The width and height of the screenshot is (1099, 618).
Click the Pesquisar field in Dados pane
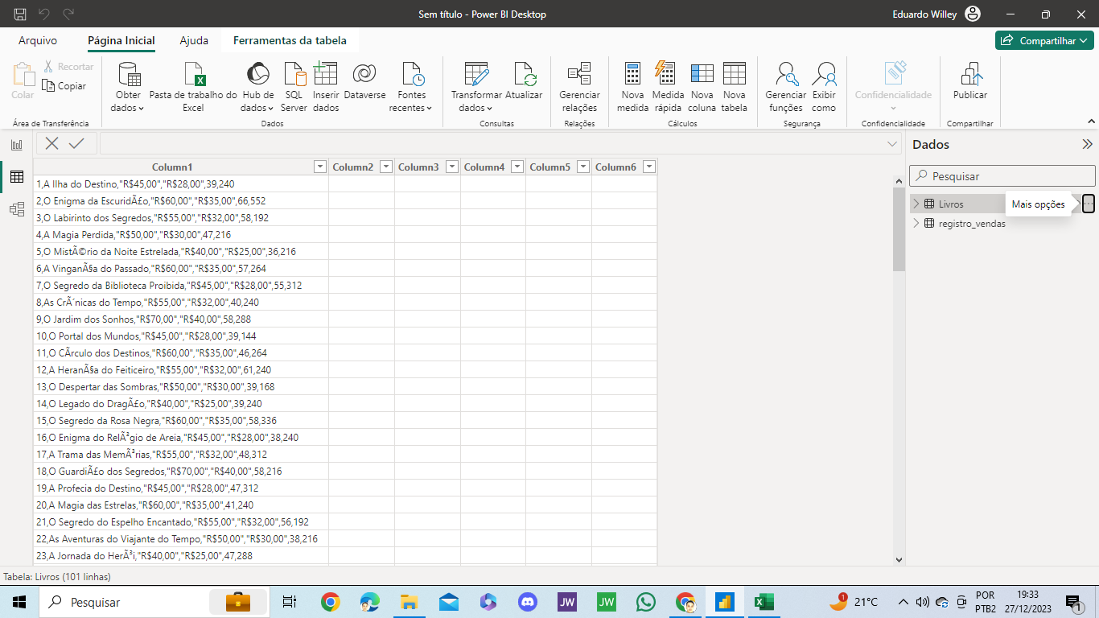pyautogui.click(x=1002, y=175)
